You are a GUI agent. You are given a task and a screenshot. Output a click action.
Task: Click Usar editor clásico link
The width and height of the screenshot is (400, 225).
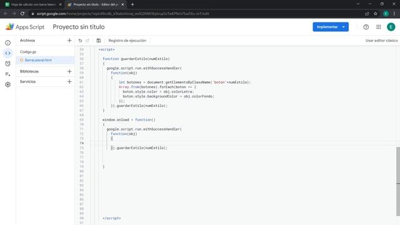click(x=382, y=41)
